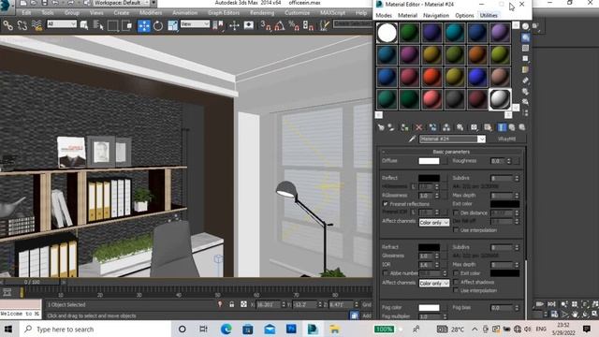
Task: Open the Modifiers menu
Action: tap(151, 13)
